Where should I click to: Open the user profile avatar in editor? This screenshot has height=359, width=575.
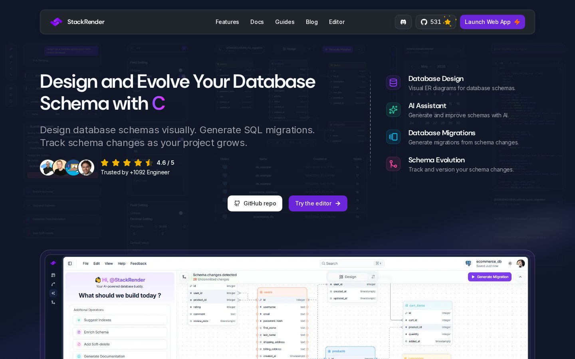(x=521, y=264)
